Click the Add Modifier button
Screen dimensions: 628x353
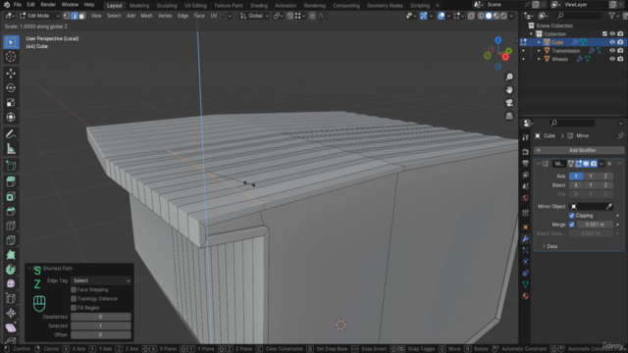click(x=579, y=150)
